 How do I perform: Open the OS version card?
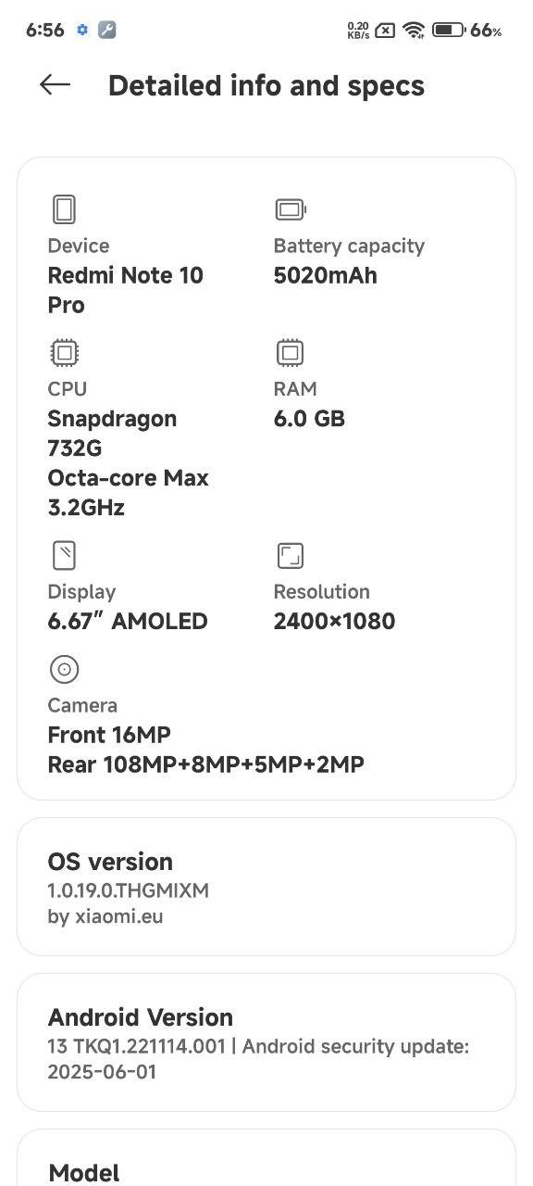pos(266,887)
